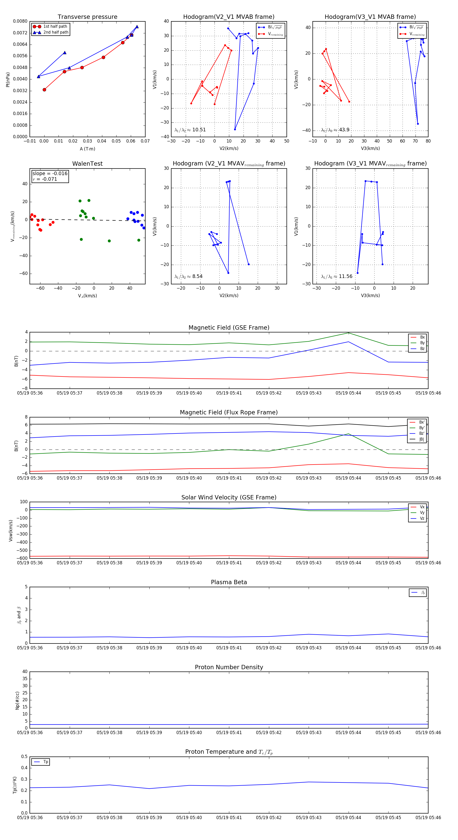Click the eigenvalue ratio text "10.51"
This screenshot has height=840, width=458.
199,130
